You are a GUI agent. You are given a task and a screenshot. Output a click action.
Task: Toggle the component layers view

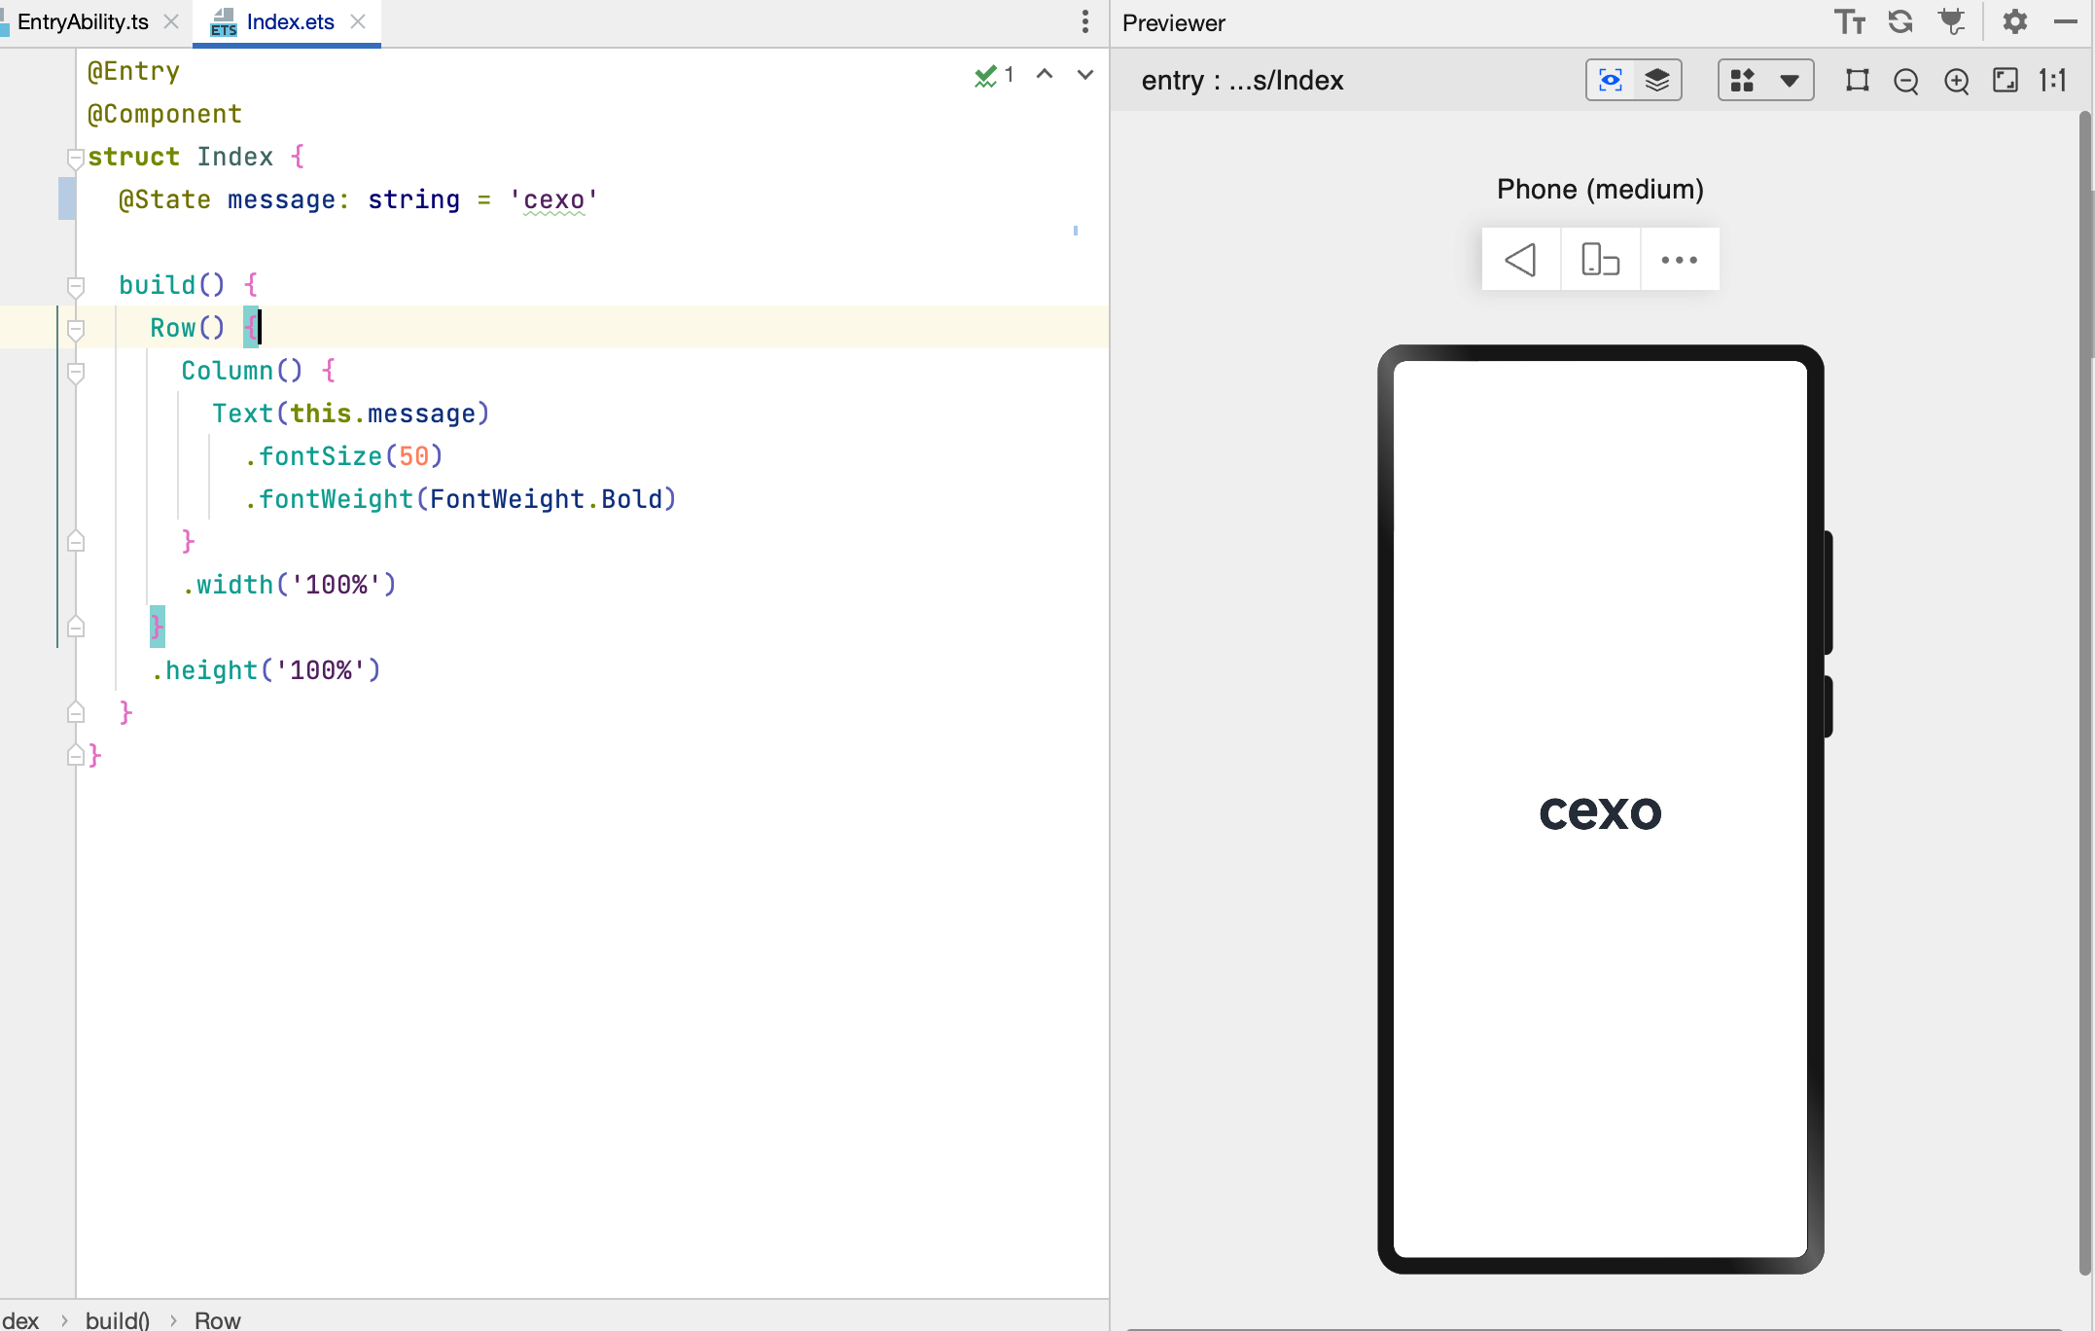pyautogui.click(x=1657, y=80)
